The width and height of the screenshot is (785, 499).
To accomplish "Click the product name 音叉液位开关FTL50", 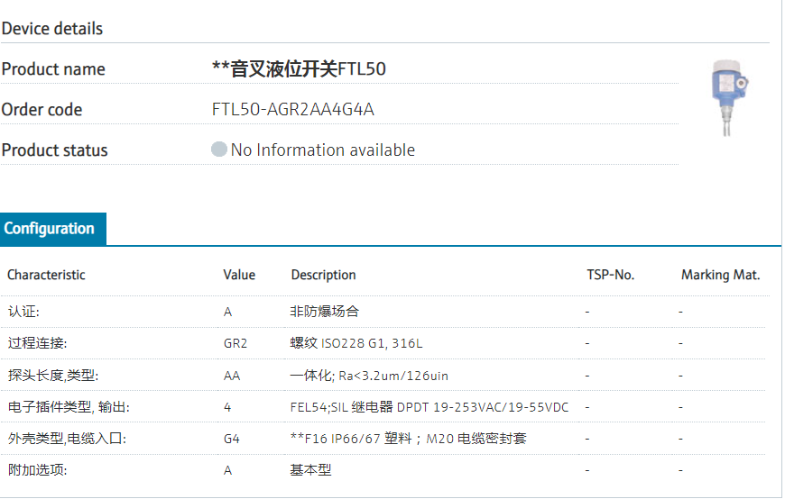I will pos(299,69).
